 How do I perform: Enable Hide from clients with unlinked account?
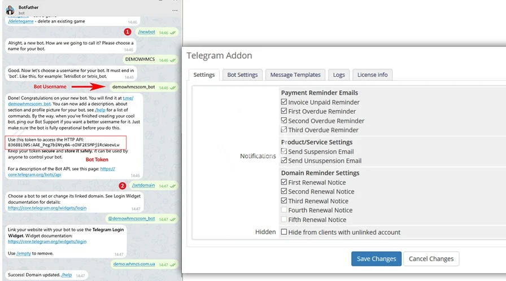point(284,232)
